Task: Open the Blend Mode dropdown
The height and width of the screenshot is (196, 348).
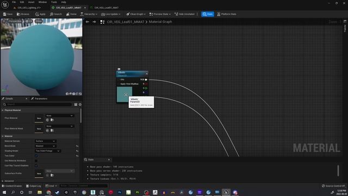Action: pos(45,146)
